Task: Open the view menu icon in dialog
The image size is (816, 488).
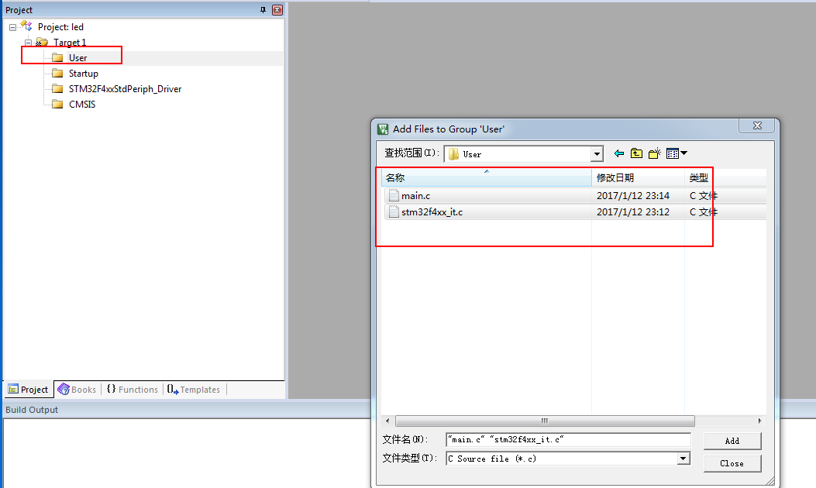Action: point(676,153)
